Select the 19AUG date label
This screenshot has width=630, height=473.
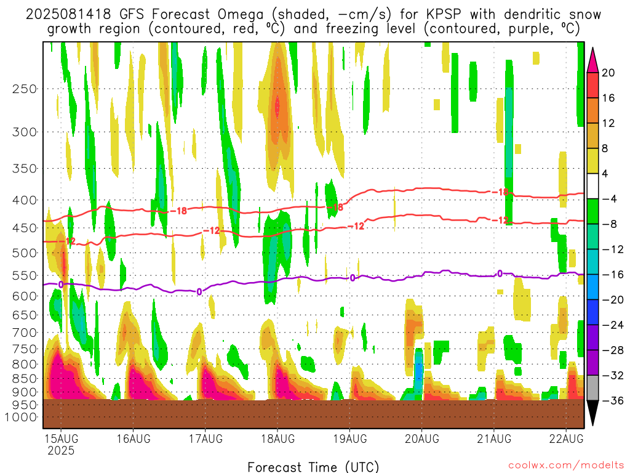[350, 439]
